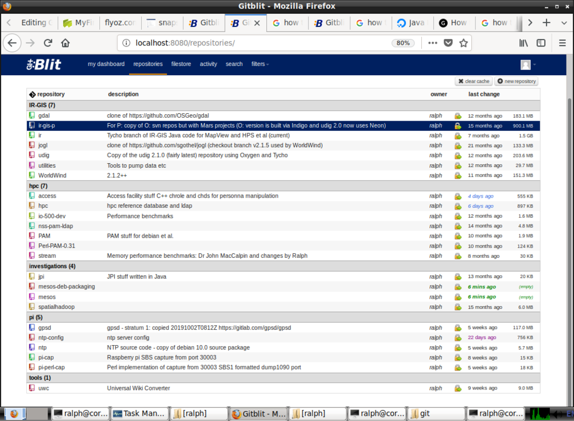Go to the browser home page icon
Image resolution: width=574 pixels, height=421 pixels.
65,43
